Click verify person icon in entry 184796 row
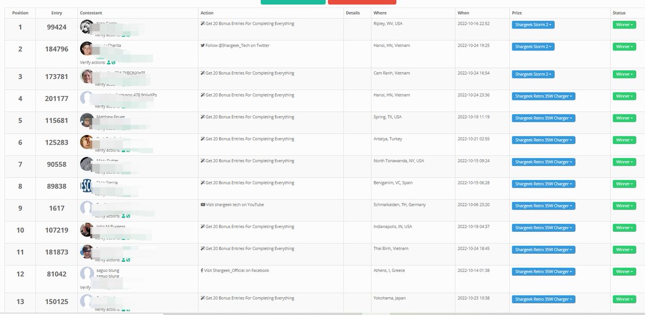This screenshot has width=645, height=315. [109, 62]
